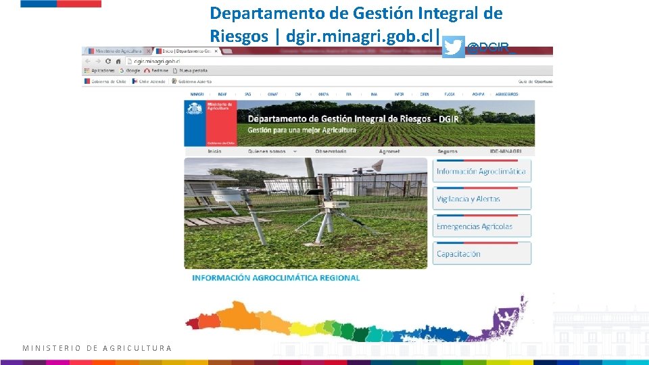
Task: Select the Inicio | Departamento tab
Action: pos(187,51)
